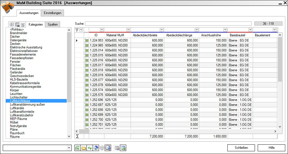Click the Hilfe button
The height and width of the screenshot is (154, 288).
click(272, 148)
